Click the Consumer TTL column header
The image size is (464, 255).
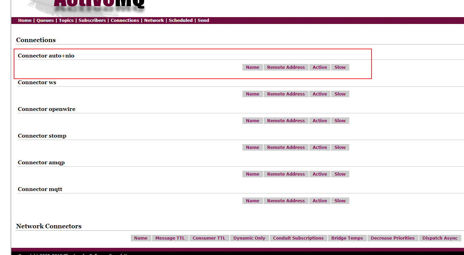click(x=209, y=238)
